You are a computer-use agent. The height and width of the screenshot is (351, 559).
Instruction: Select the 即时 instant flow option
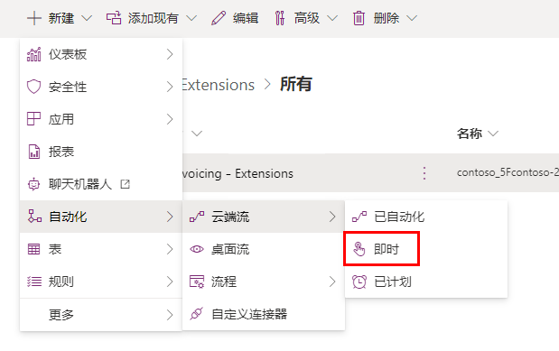pyautogui.click(x=381, y=249)
